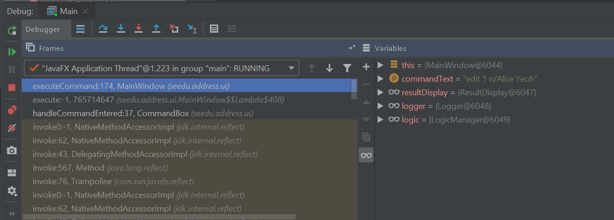Toggle the frames filter funnel icon
614x220 pixels.
tap(347, 68)
